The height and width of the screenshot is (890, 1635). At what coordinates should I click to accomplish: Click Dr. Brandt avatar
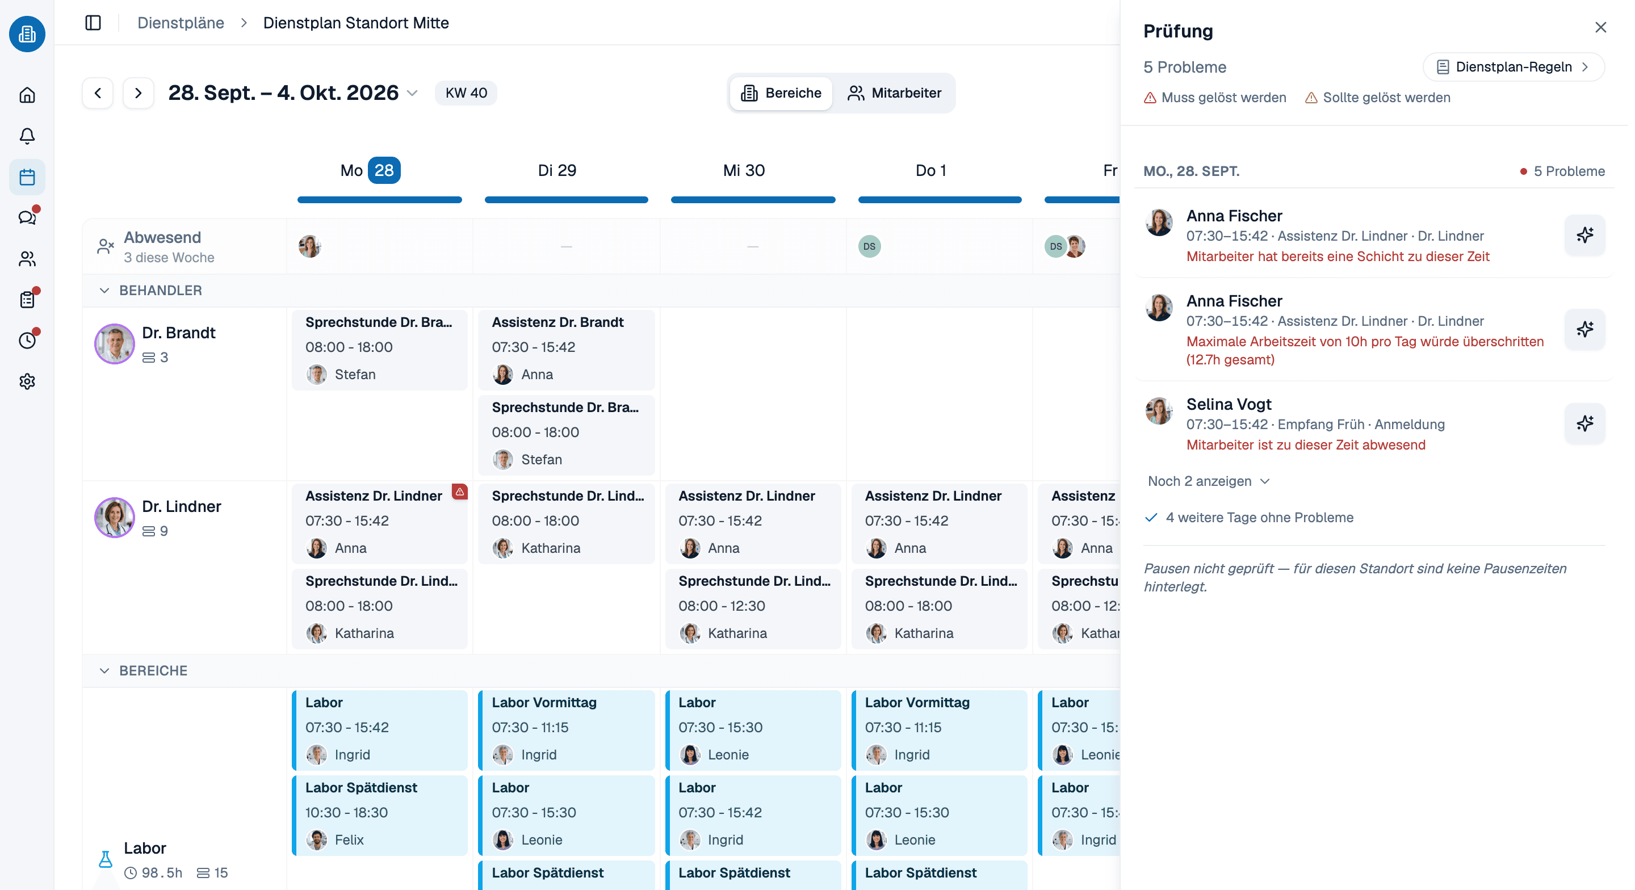coord(115,344)
